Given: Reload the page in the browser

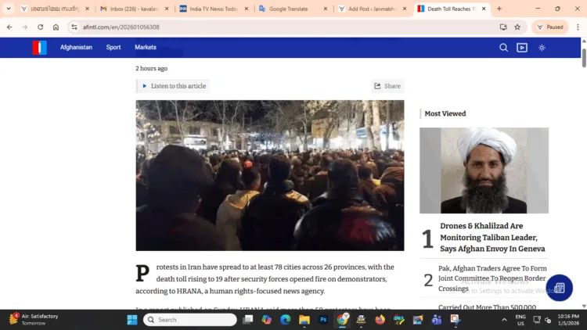Looking at the screenshot, I should (x=41, y=27).
